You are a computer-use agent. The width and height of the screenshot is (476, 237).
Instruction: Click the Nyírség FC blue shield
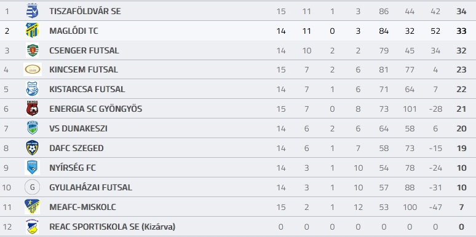tap(32, 168)
